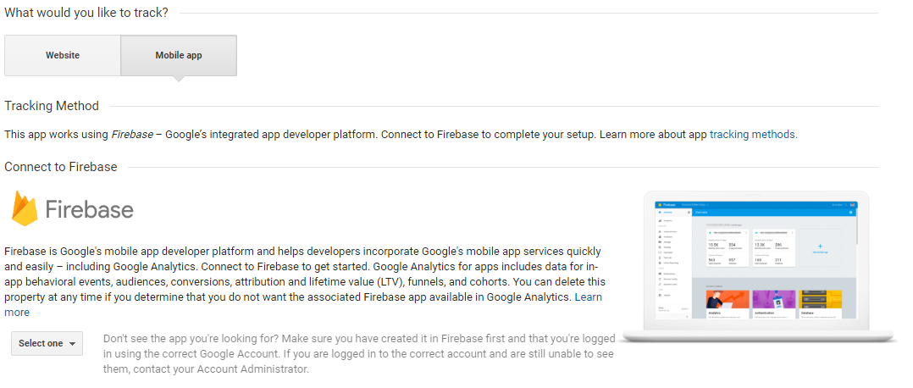Image resolution: width=913 pixels, height=388 pixels.
Task: Click the pointer notch below Mobile app
Action: (178, 80)
